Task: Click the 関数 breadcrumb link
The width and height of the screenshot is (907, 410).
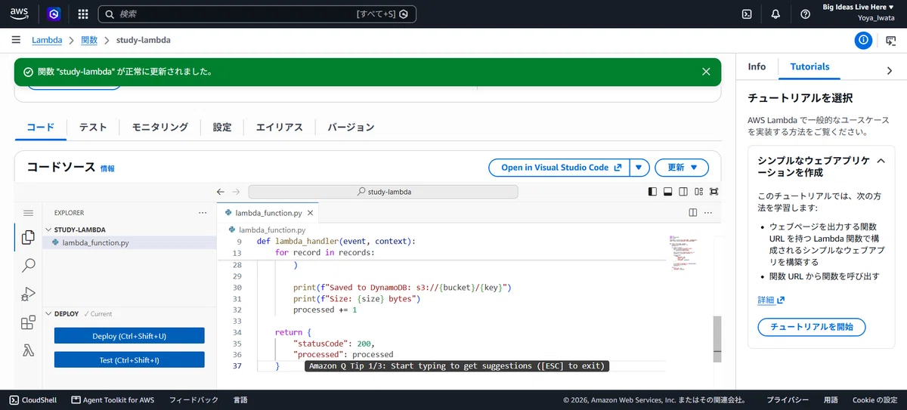Action: pyautogui.click(x=89, y=40)
